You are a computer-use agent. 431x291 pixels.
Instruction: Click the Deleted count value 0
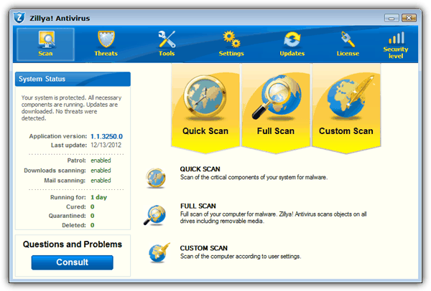click(x=93, y=225)
